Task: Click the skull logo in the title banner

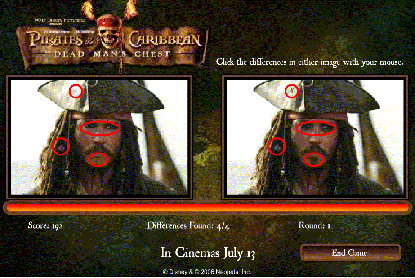Action: 109,33
